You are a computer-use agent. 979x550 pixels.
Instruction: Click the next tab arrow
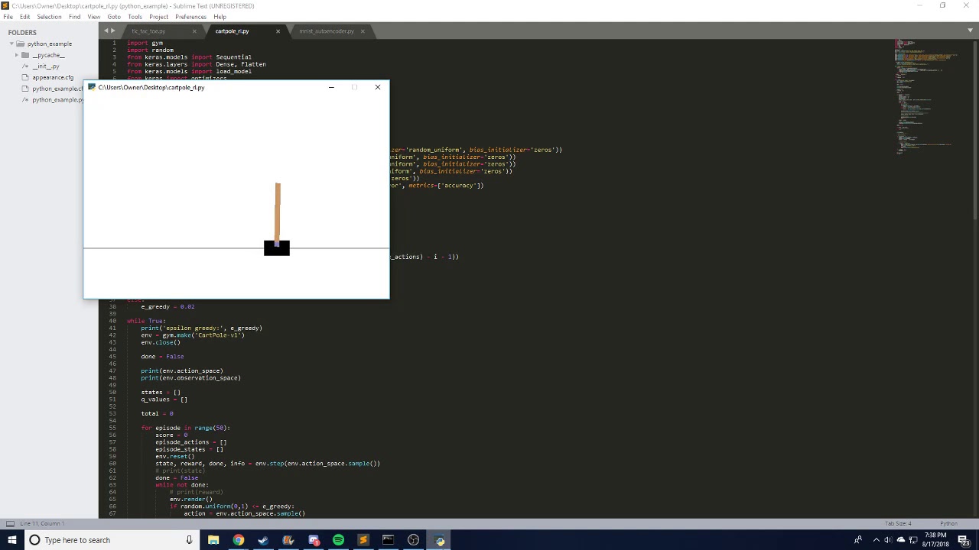(x=113, y=31)
